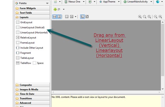Expand the Composite palette category

tap(32, 85)
